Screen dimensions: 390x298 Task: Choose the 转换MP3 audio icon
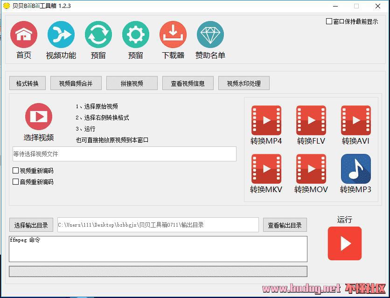tap(356, 169)
